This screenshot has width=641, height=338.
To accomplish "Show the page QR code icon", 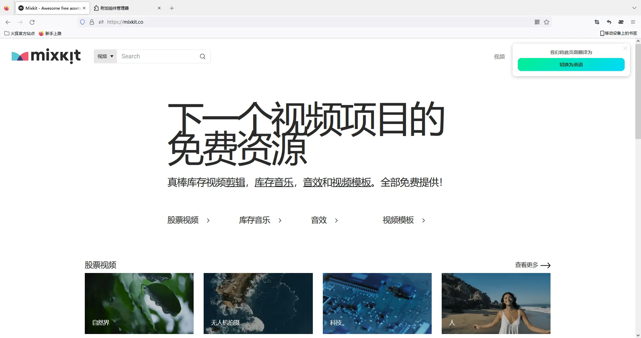I will [x=537, y=22].
